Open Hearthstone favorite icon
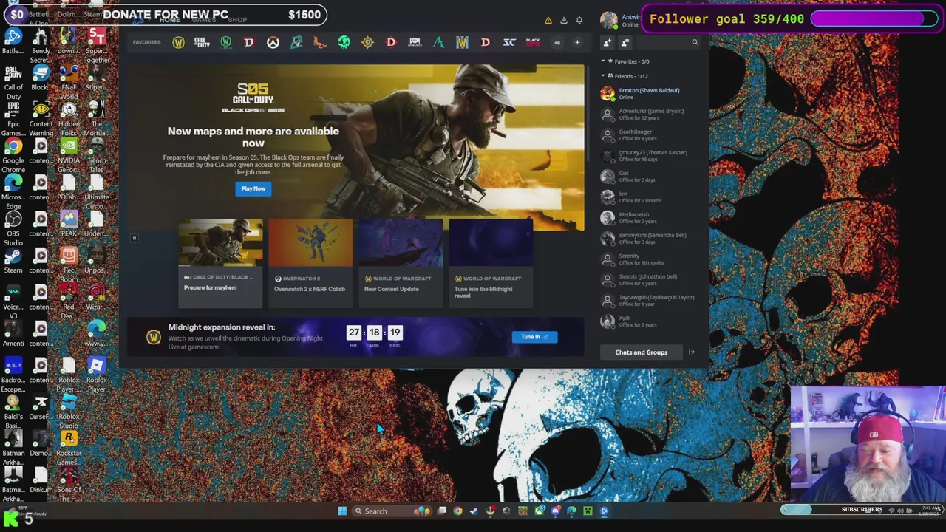 367,43
